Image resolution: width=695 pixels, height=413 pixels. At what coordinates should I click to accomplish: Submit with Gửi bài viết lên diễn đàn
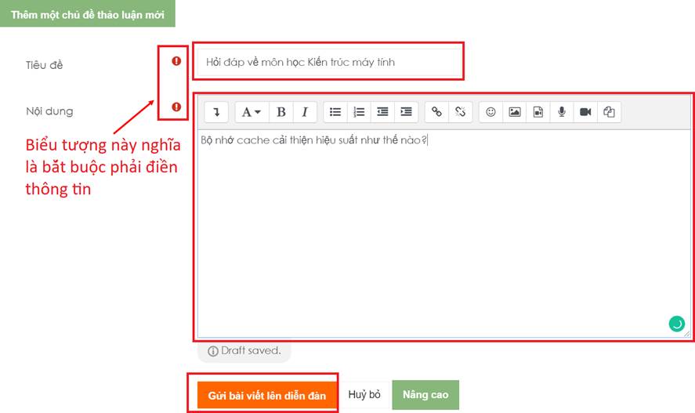267,395
